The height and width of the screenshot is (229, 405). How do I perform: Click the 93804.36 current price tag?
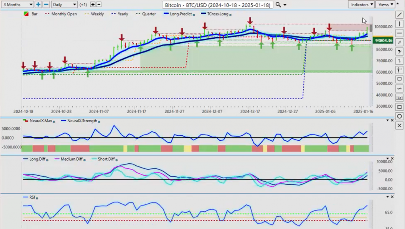384,40
